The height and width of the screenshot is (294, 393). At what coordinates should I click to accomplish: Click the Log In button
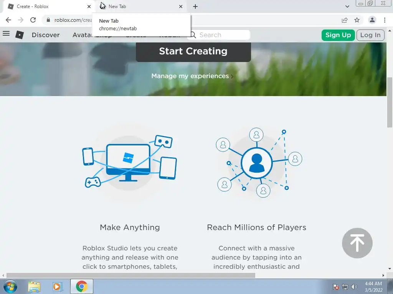pos(370,35)
